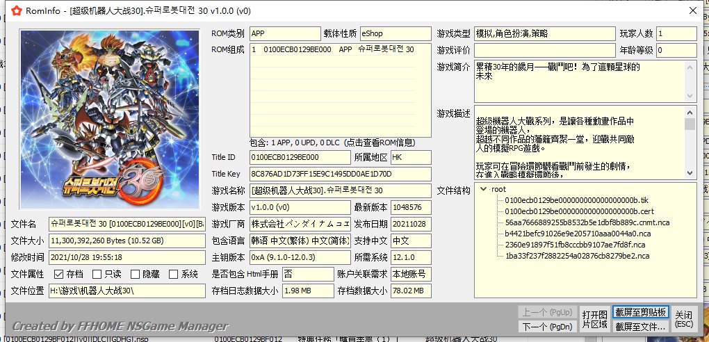Click inside the Title Key field
This screenshot has width=709, height=342.
[x=339, y=174]
